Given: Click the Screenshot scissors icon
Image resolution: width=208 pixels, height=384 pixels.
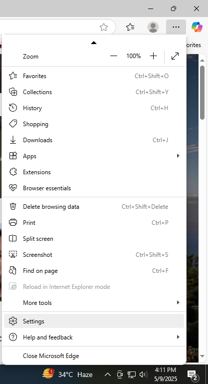Looking at the screenshot, I should pos(13,255).
